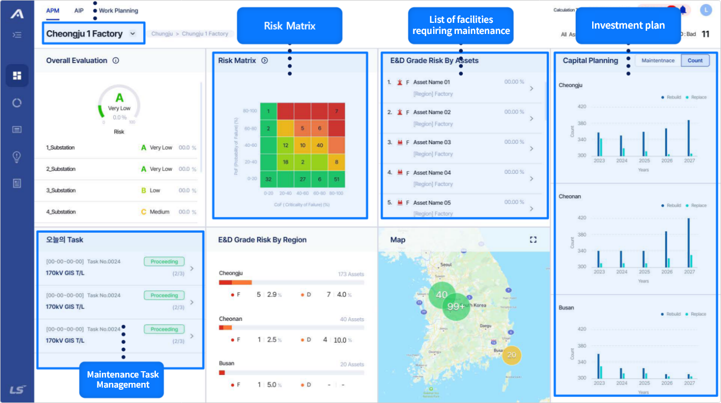Click the user avatar L icon
Screen dimensions: 721x403
click(706, 10)
